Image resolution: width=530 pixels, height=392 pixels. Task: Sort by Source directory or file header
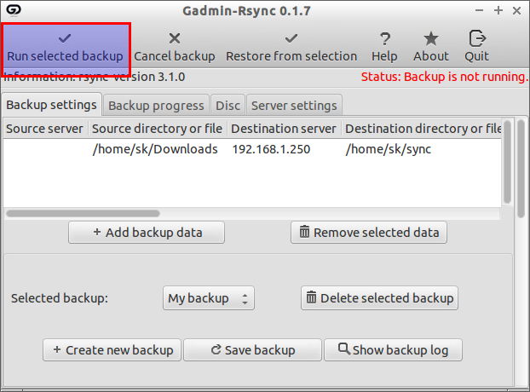pos(158,129)
